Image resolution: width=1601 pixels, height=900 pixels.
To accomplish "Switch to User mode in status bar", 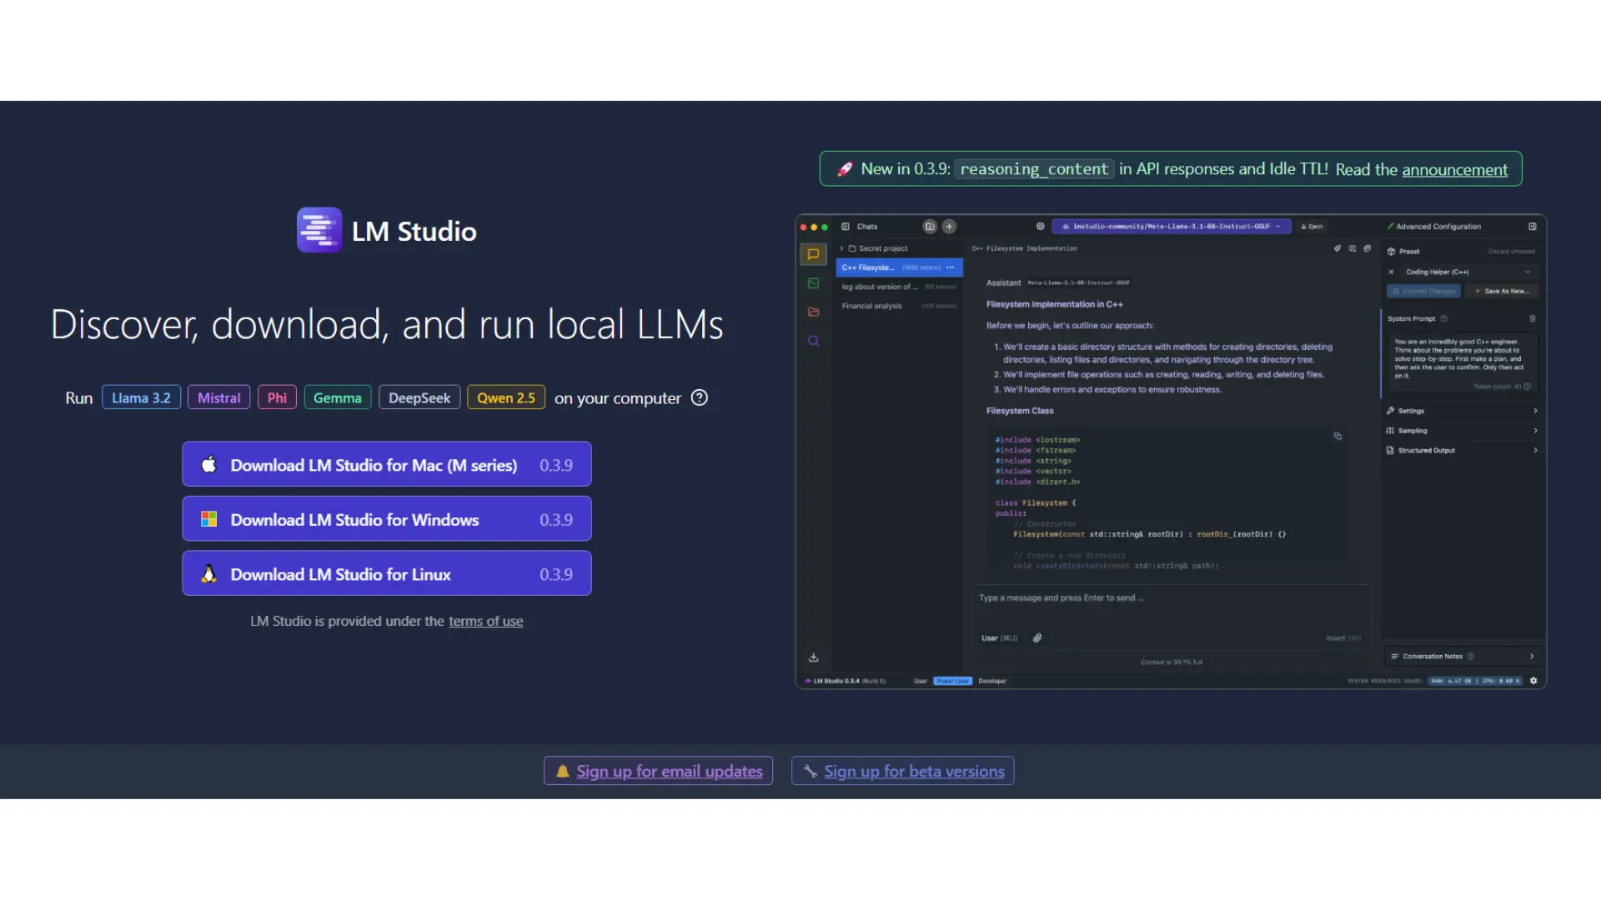I will (920, 681).
